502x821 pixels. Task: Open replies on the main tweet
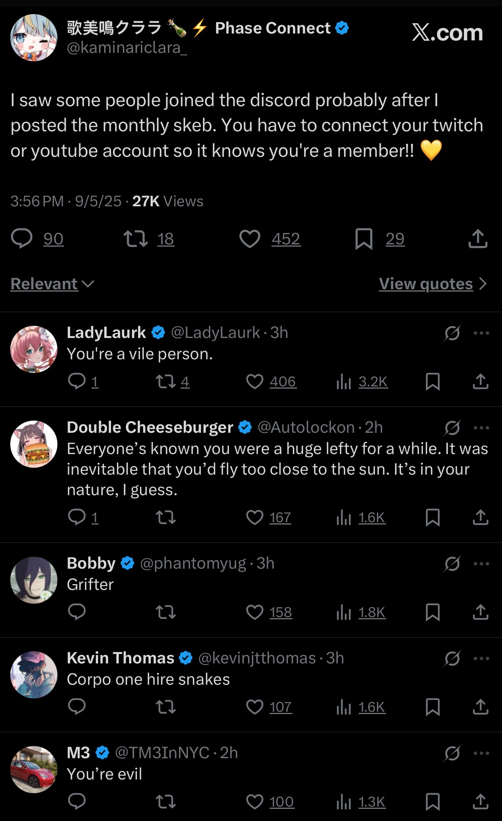[22, 239]
